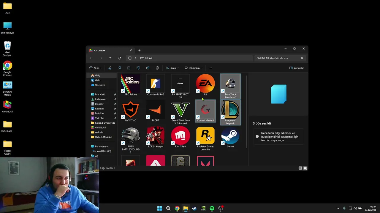
Task: Select Grand Theft Auto V Enhanced shortcut
Action: pos(180,112)
